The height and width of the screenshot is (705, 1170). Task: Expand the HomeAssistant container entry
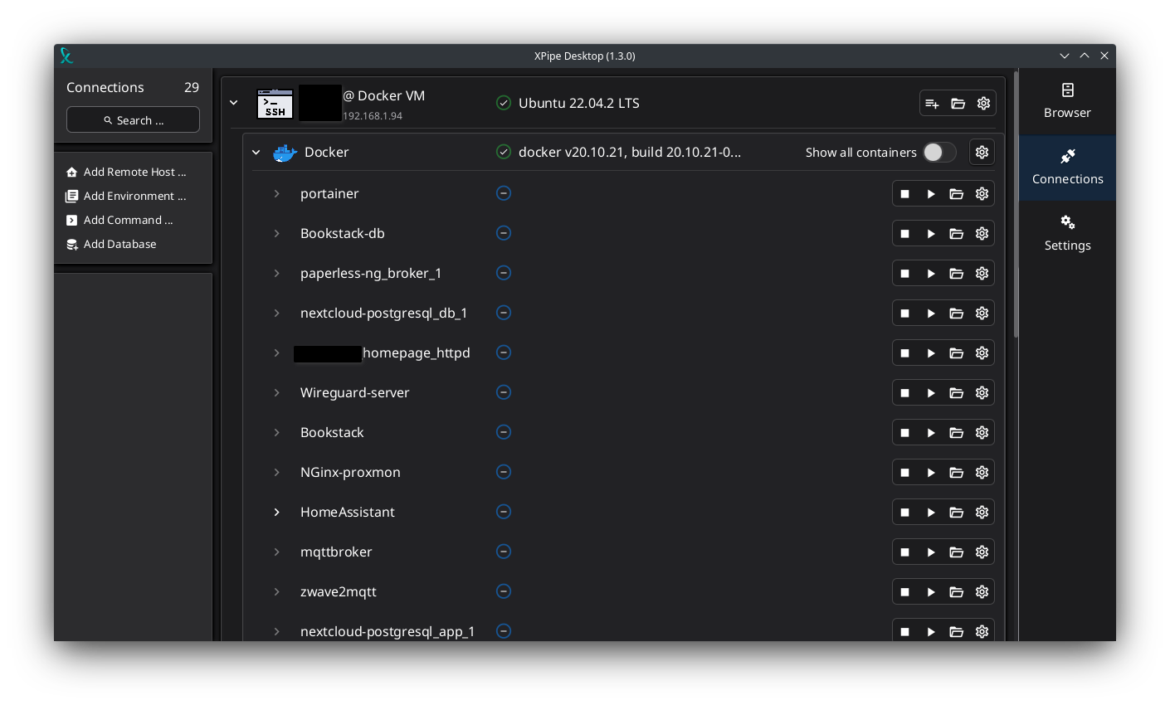tap(276, 512)
